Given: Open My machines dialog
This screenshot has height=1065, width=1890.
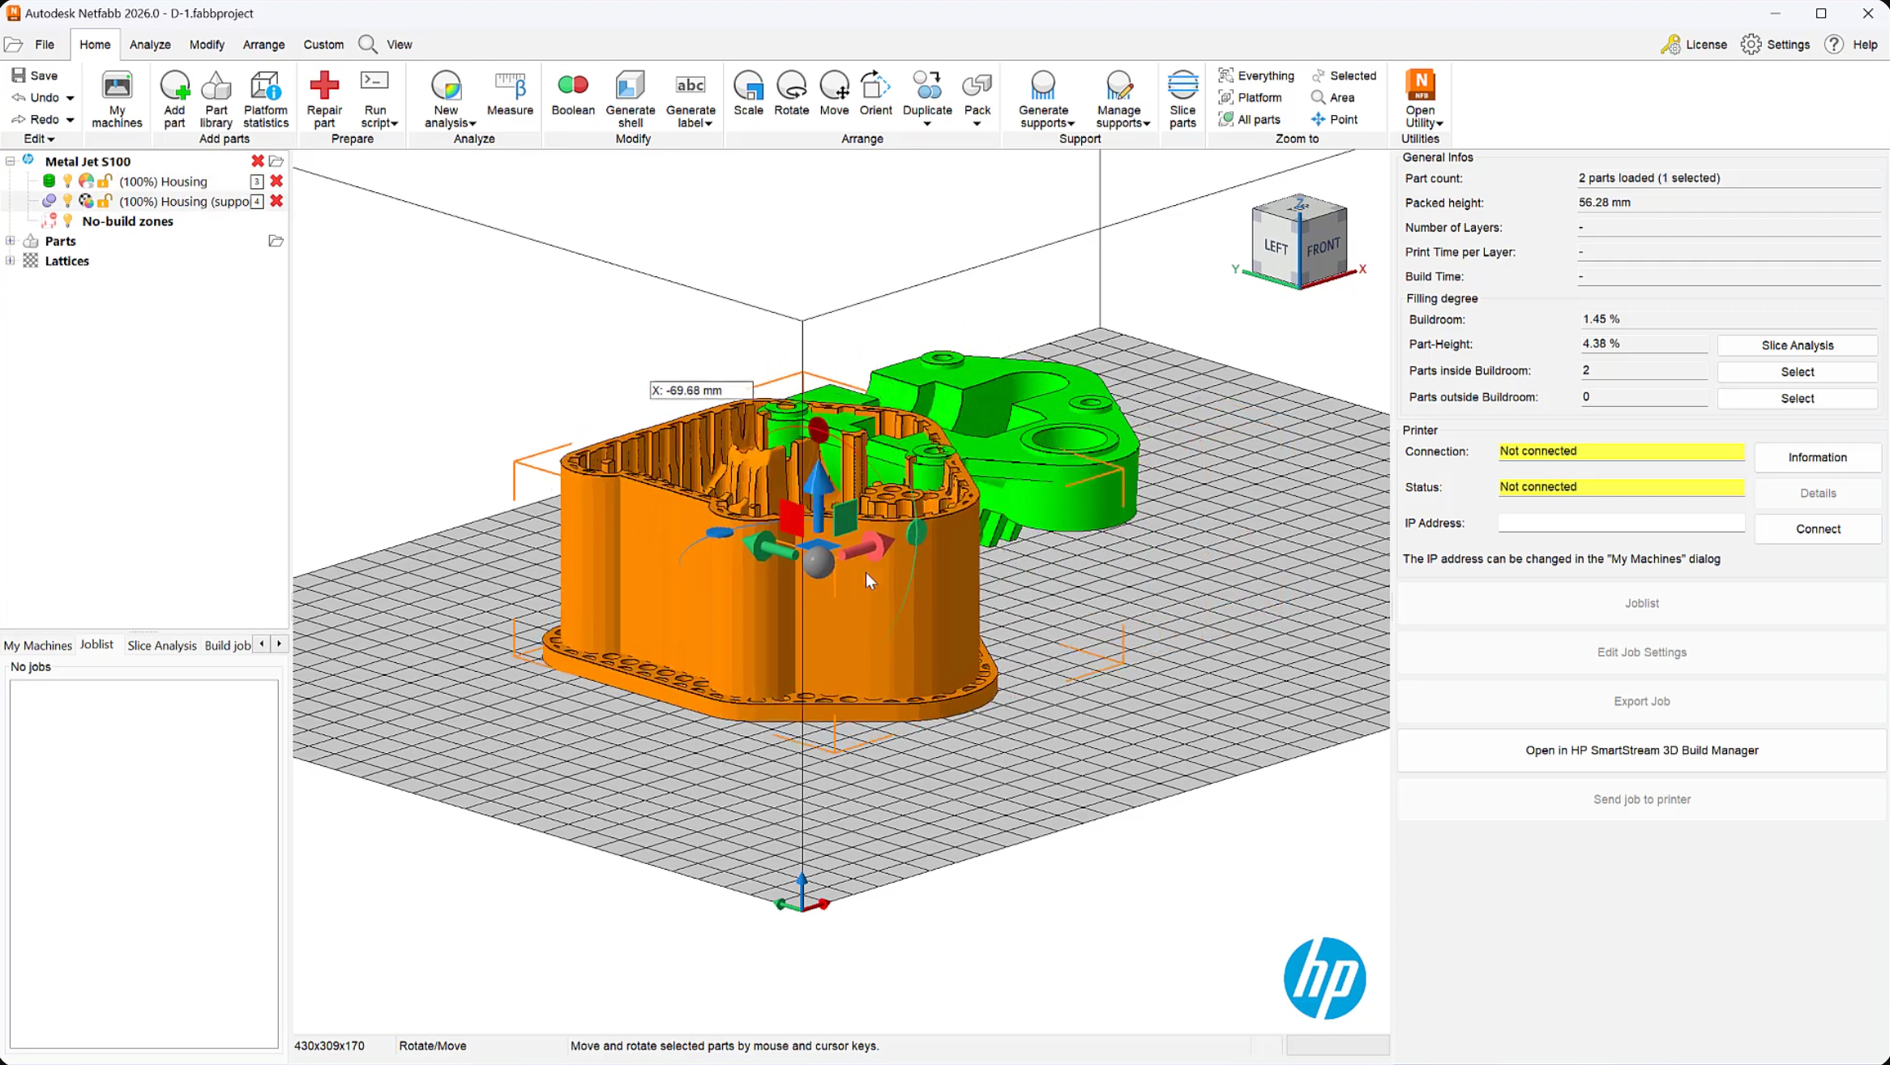Looking at the screenshot, I should (x=117, y=99).
